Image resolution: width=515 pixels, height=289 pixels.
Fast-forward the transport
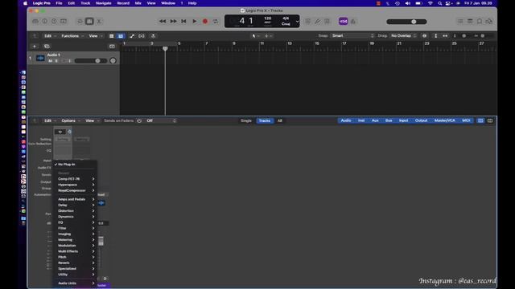pyautogui.click(x=173, y=22)
